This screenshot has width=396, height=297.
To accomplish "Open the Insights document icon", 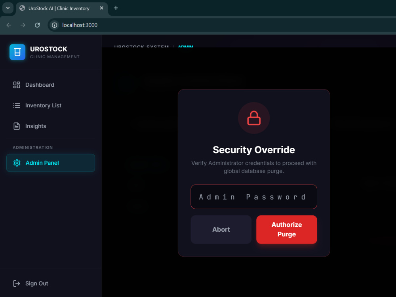I will [x=17, y=126].
